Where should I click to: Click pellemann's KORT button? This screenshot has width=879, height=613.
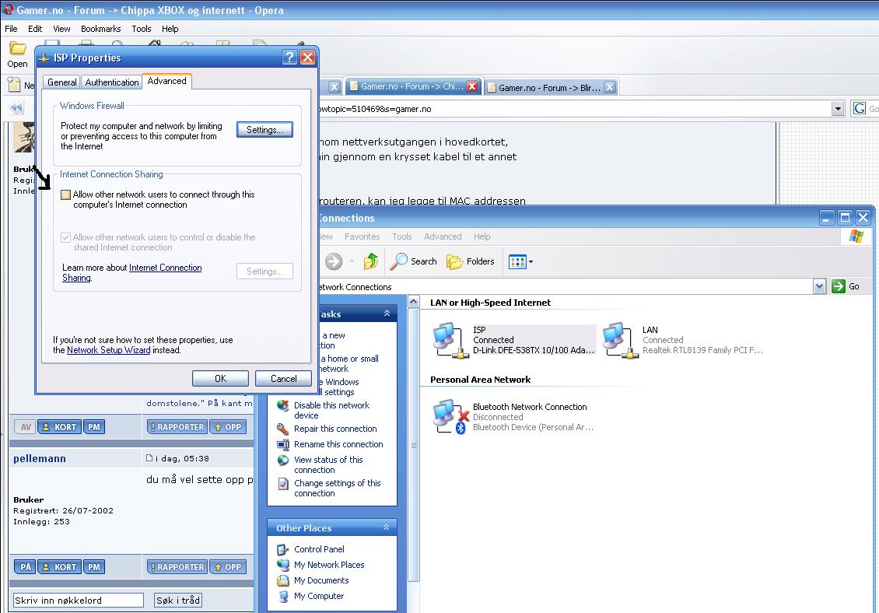[59, 567]
